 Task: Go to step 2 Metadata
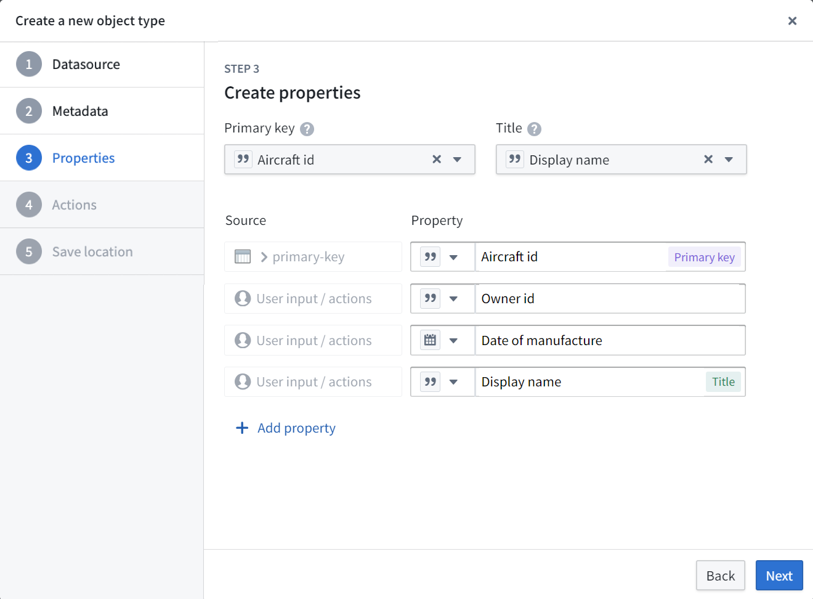[102, 111]
